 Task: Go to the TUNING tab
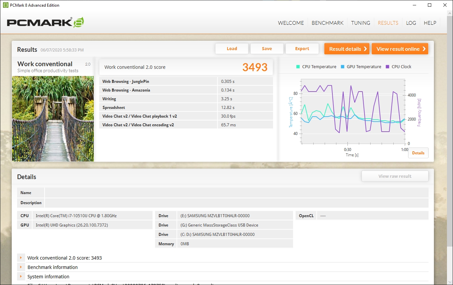(361, 23)
